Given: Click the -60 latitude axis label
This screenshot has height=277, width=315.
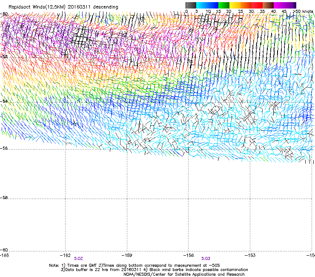Looking at the screenshot, I should pyautogui.click(x=4, y=250).
